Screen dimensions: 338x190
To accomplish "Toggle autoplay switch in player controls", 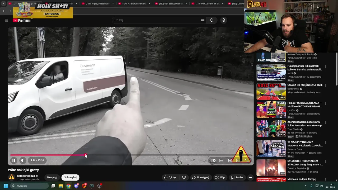I will click(214, 160).
